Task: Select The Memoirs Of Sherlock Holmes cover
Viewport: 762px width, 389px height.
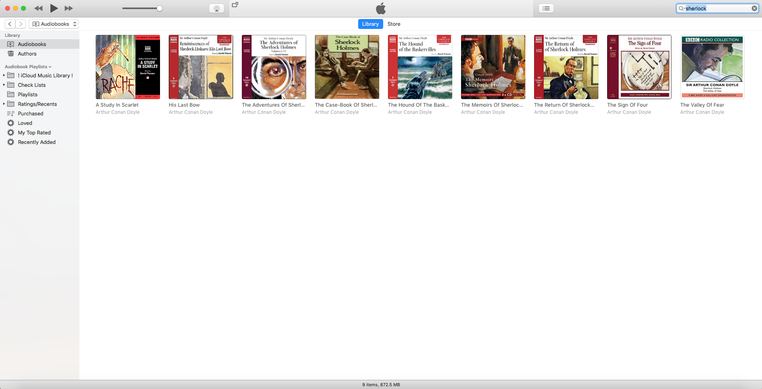Action: 493,67
